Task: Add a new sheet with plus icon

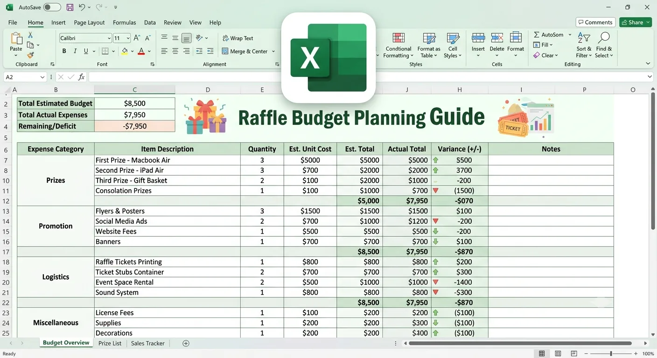Action: [x=186, y=343]
